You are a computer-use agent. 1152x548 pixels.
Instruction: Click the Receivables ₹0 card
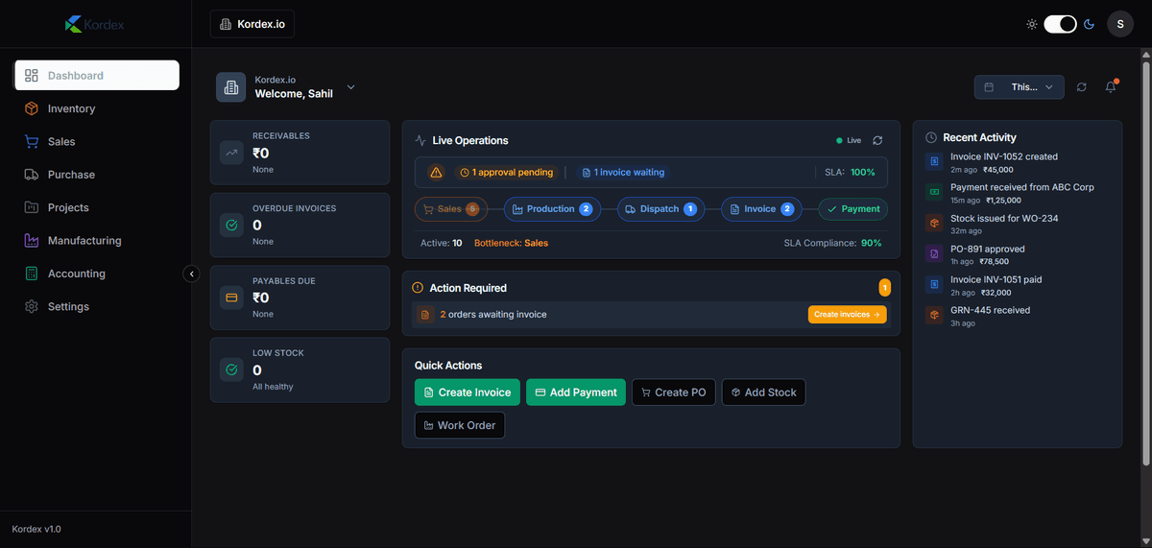click(x=300, y=153)
